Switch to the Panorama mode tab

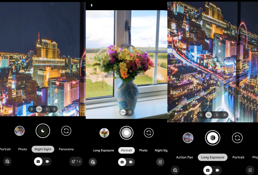click(66, 149)
